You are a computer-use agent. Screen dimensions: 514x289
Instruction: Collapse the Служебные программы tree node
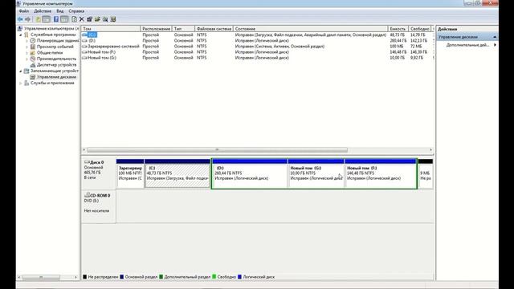[21, 35]
